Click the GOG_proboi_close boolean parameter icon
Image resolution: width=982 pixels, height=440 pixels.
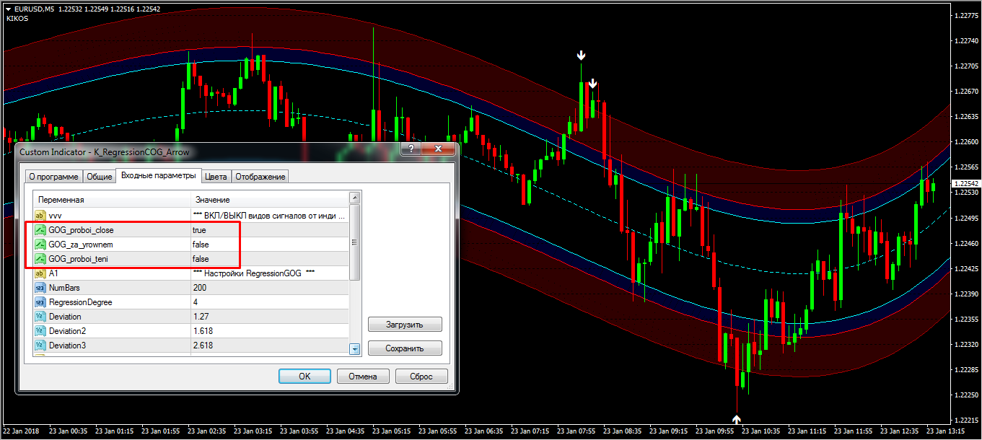tap(40, 230)
